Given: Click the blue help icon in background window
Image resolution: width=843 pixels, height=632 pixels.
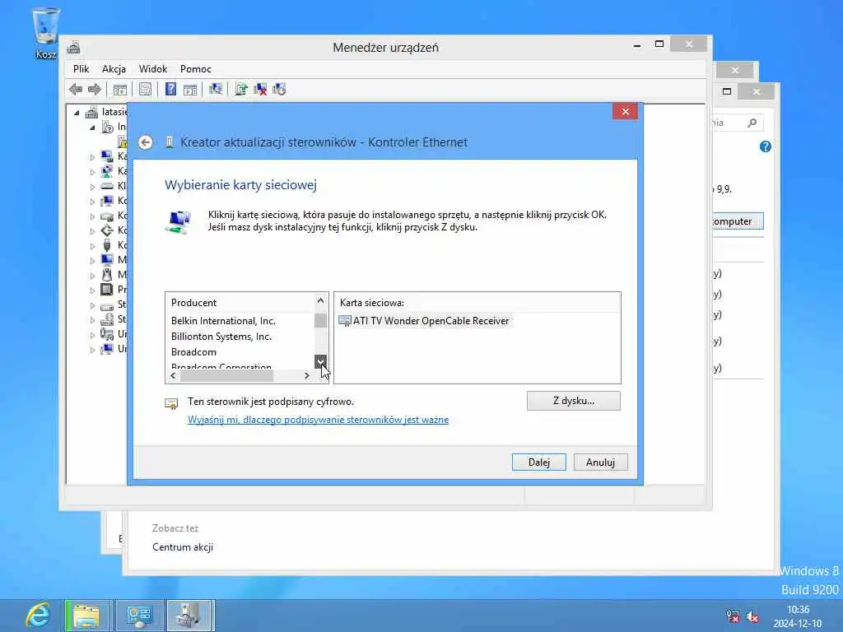Looking at the screenshot, I should 766,146.
